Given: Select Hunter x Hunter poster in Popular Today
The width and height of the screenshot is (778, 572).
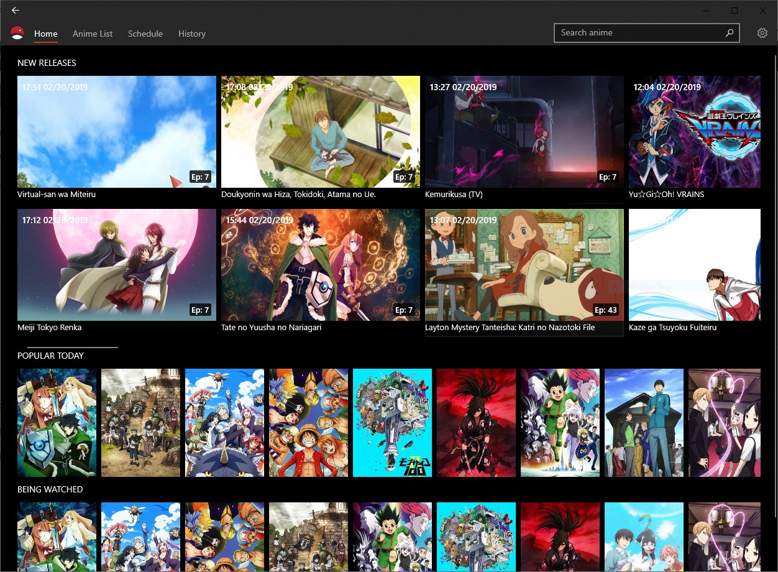Looking at the screenshot, I should [560, 423].
